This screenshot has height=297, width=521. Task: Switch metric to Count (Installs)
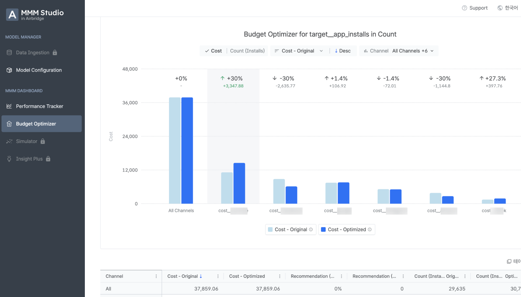(x=247, y=51)
